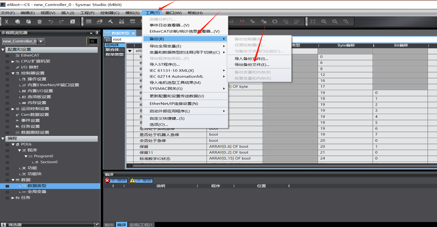This screenshot has height=227, width=437.
Task: Switch to the 输出 tab
Action: (x=109, y=225)
